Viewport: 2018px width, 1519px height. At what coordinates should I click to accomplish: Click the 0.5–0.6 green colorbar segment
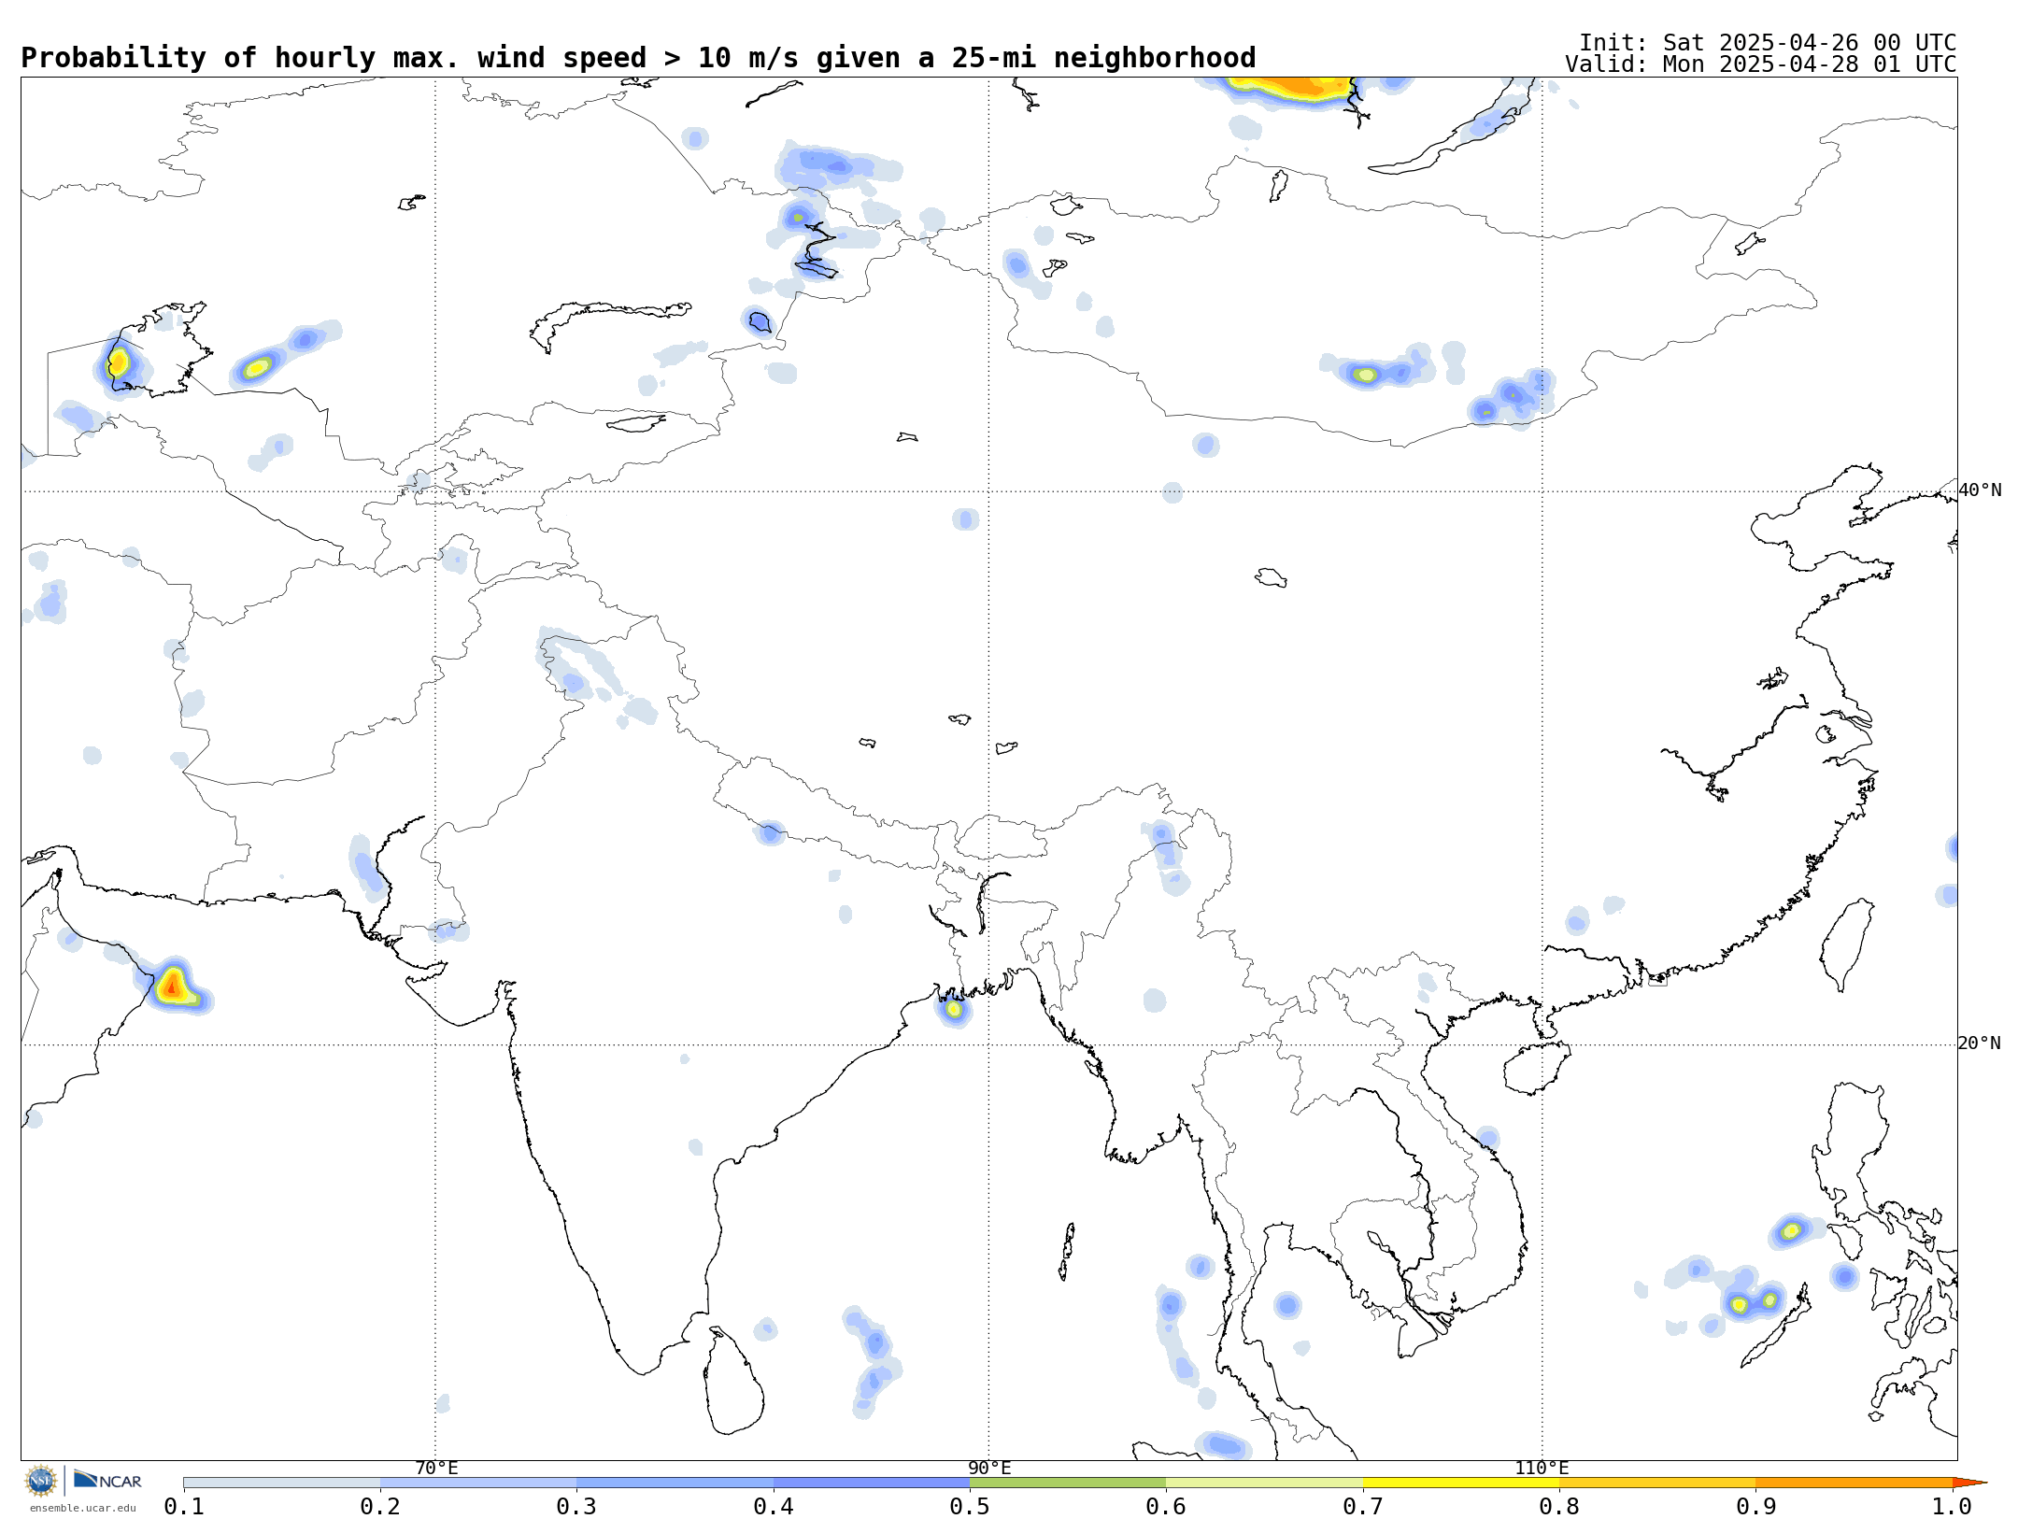(x=1068, y=1483)
